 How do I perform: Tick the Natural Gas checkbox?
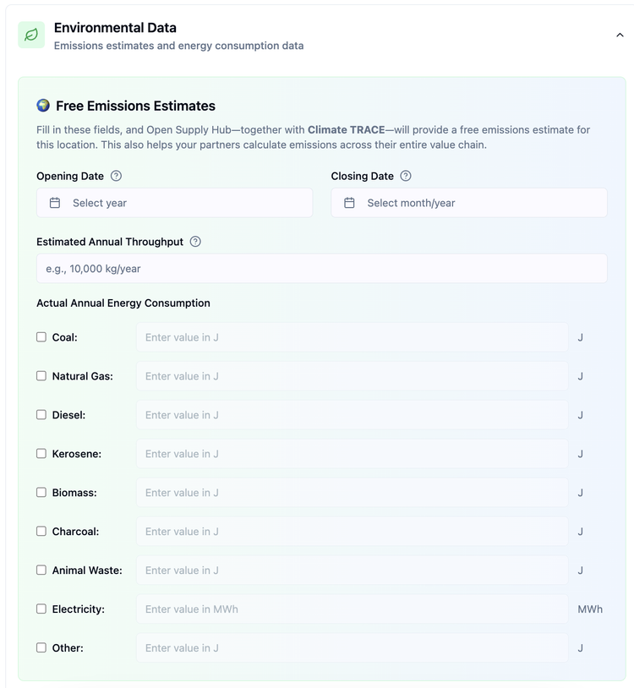(x=41, y=376)
